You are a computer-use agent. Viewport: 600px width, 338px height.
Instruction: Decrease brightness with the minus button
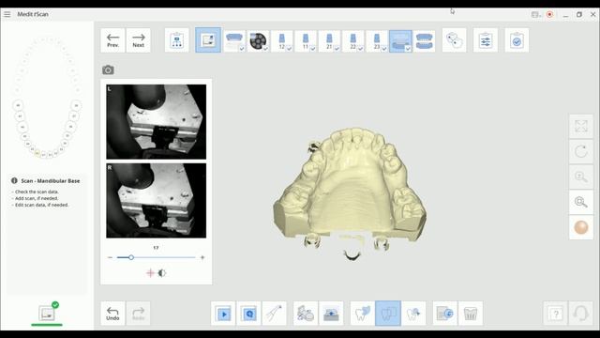coord(111,257)
